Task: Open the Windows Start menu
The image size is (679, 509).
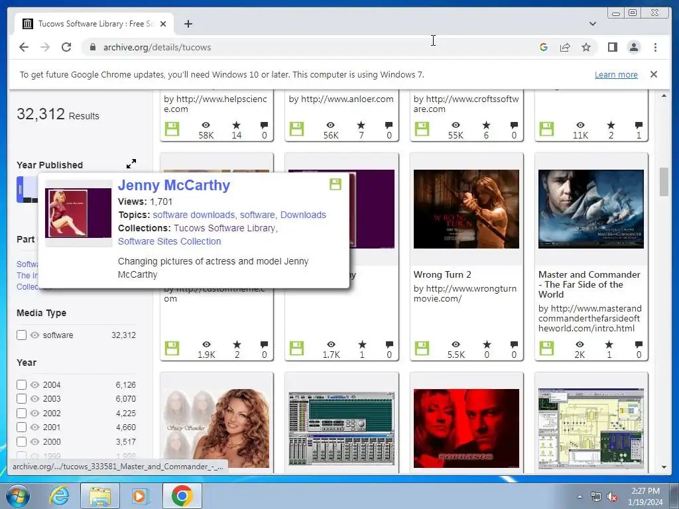Action: tap(18, 496)
